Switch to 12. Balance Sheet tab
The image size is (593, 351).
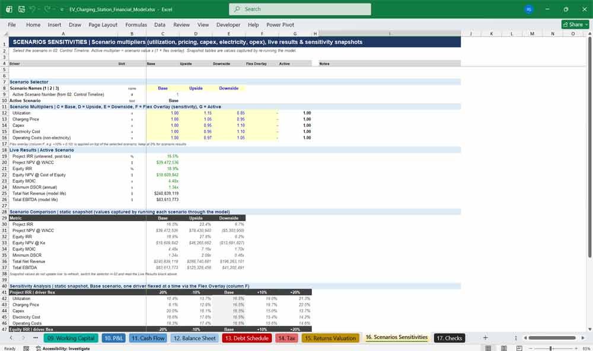[195, 338]
